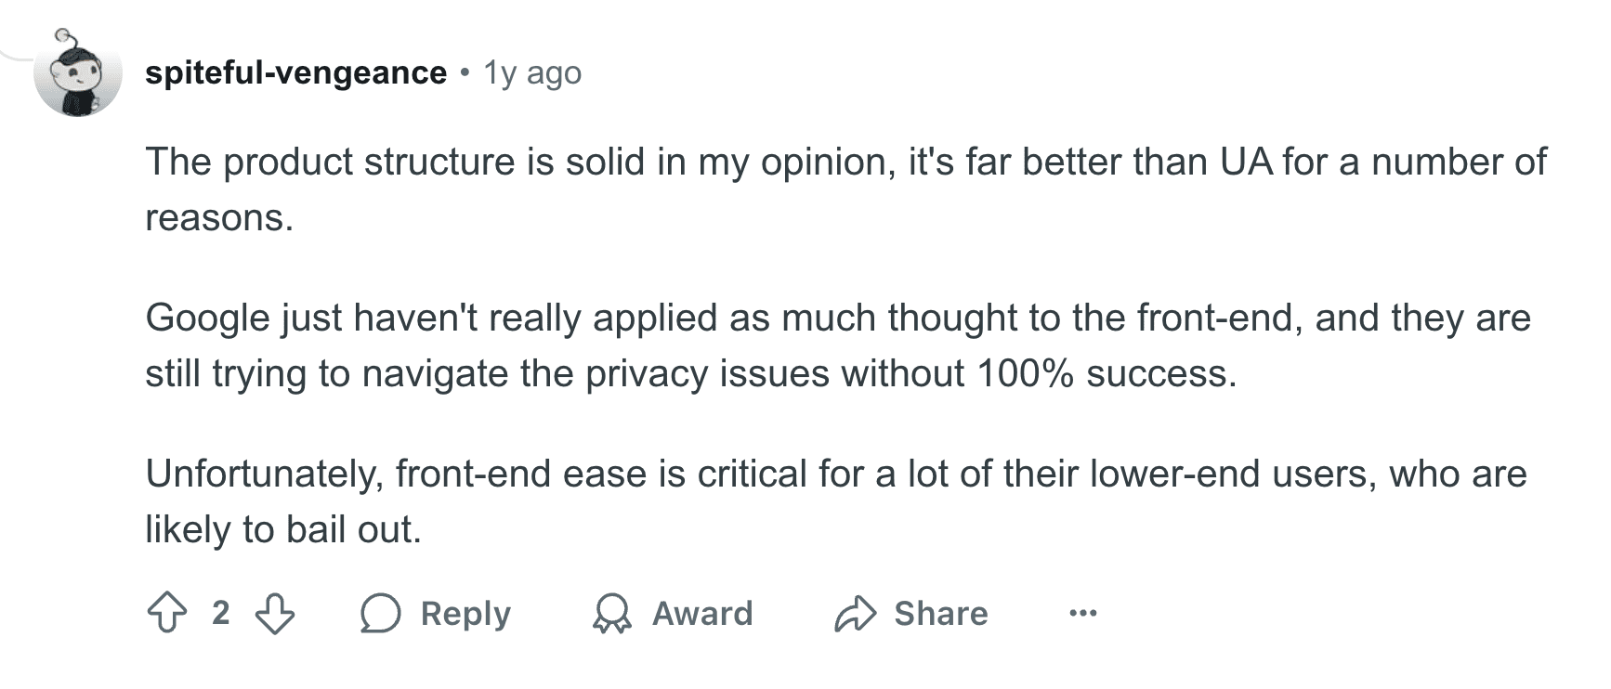1611x689 pixels.
Task: Click the Reply speech bubble icon
Action: [380, 614]
